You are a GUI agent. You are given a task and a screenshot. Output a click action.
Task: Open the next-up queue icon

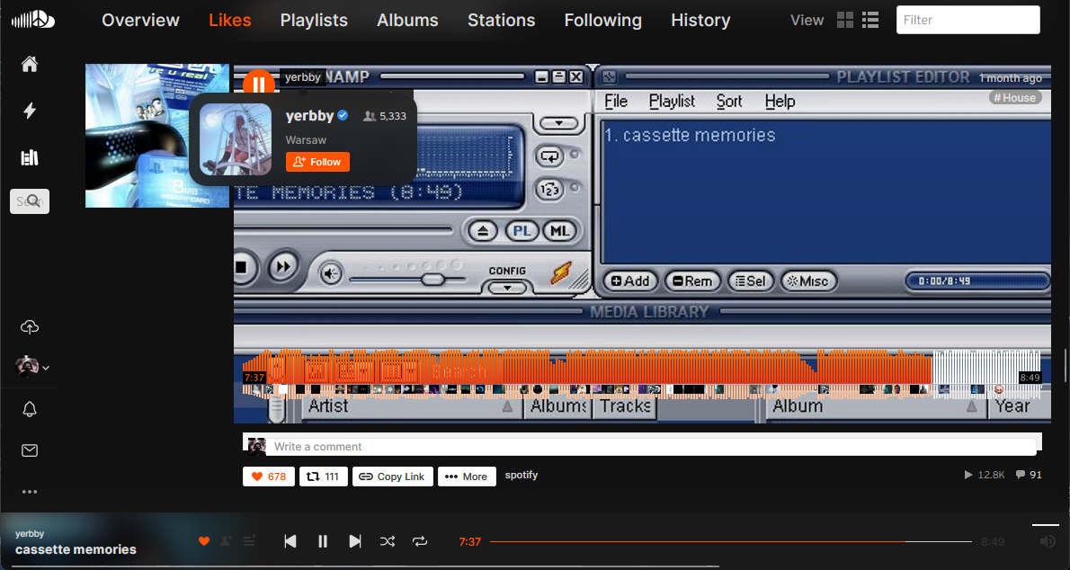tap(249, 540)
